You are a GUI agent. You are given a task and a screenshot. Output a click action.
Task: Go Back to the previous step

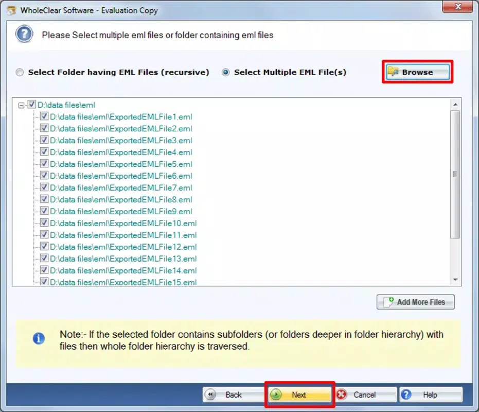click(234, 394)
